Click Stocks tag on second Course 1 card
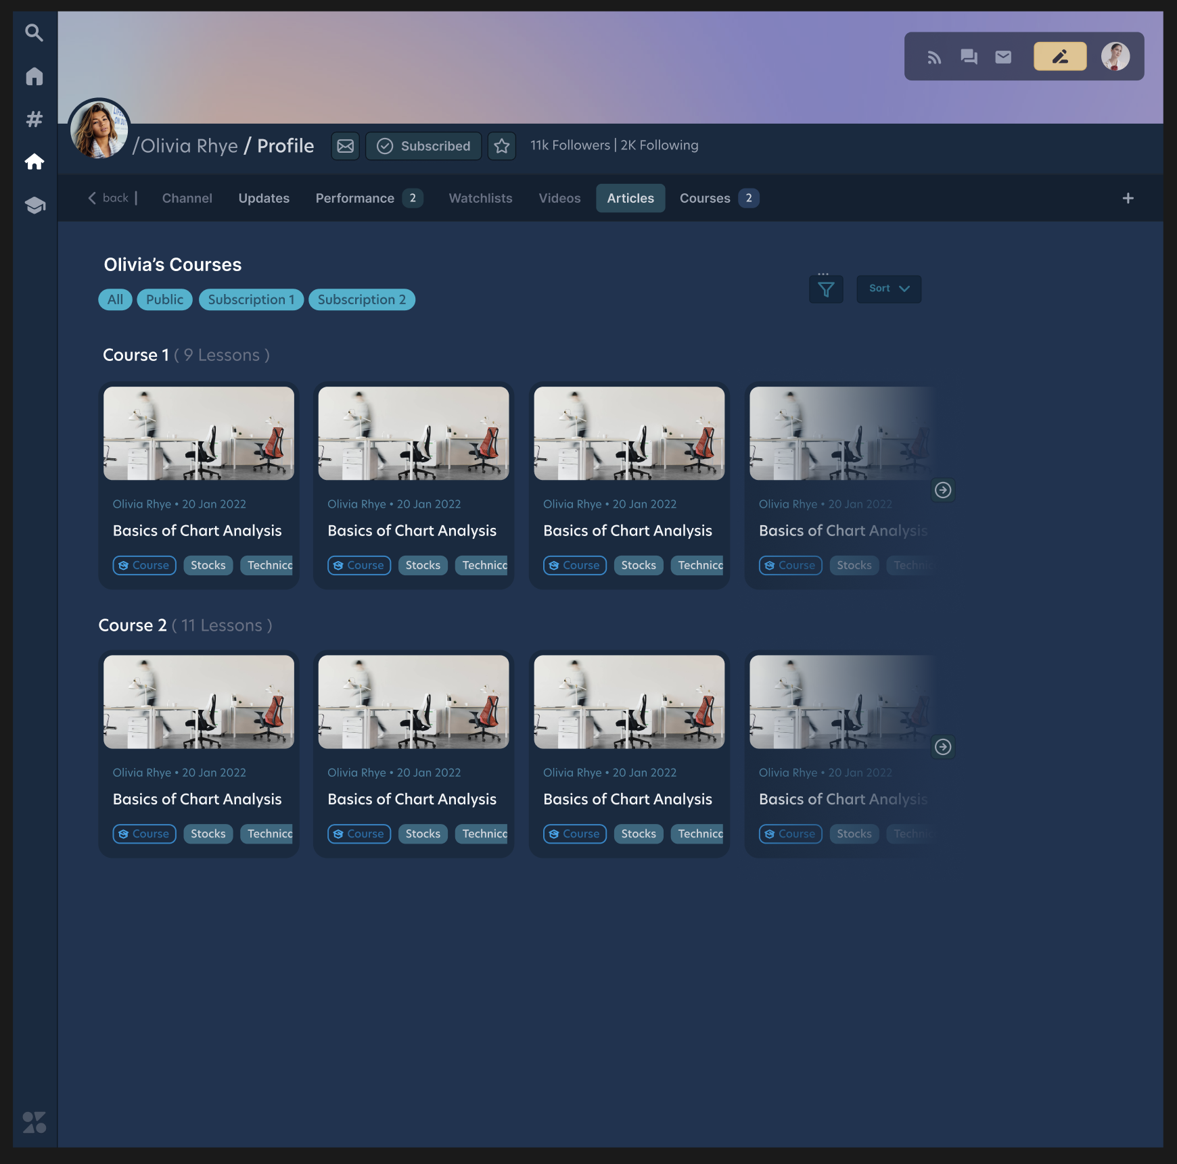The width and height of the screenshot is (1177, 1164). (423, 565)
